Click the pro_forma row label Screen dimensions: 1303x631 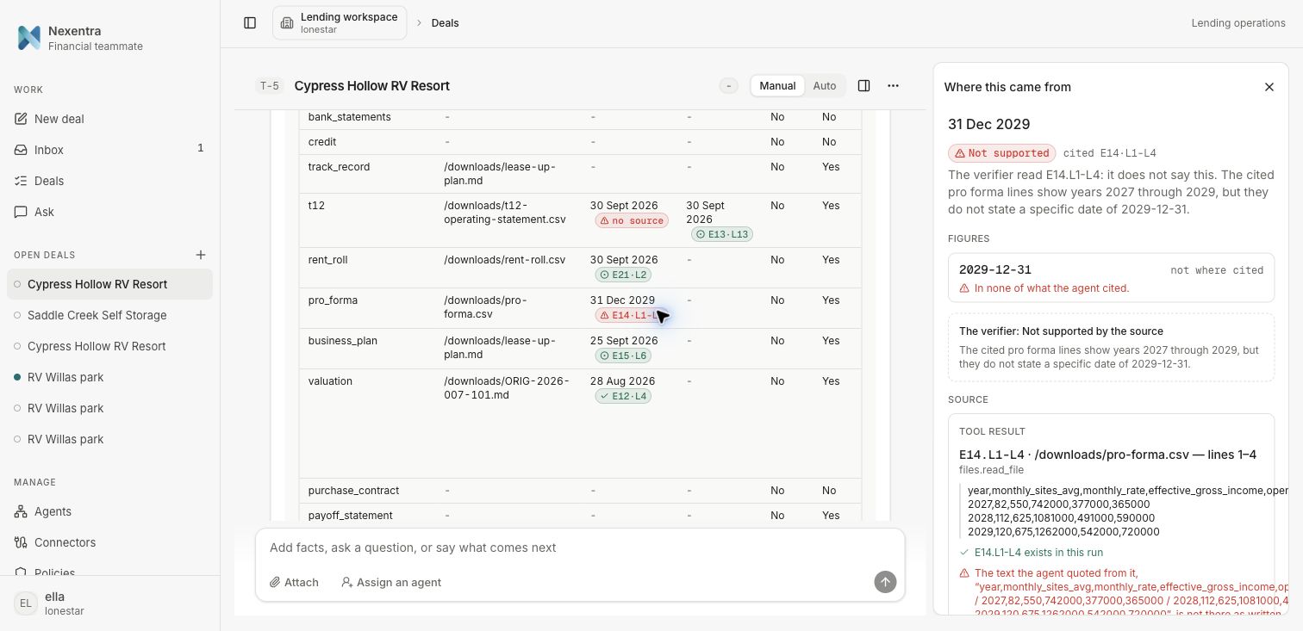click(333, 300)
